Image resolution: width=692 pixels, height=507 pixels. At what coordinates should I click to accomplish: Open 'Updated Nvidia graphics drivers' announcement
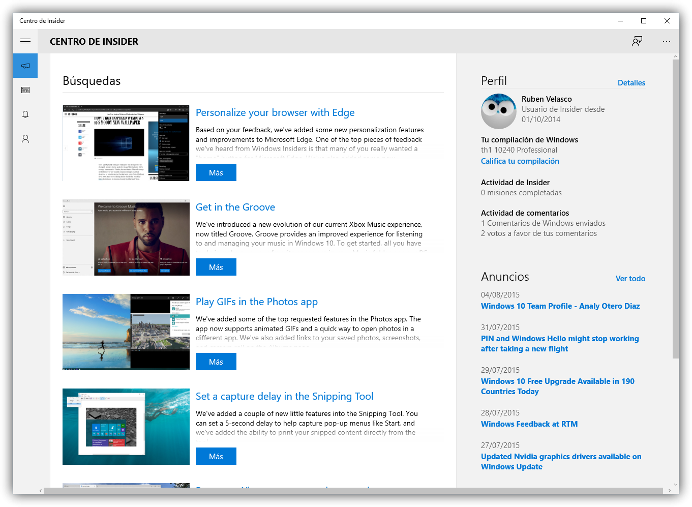[561, 462]
